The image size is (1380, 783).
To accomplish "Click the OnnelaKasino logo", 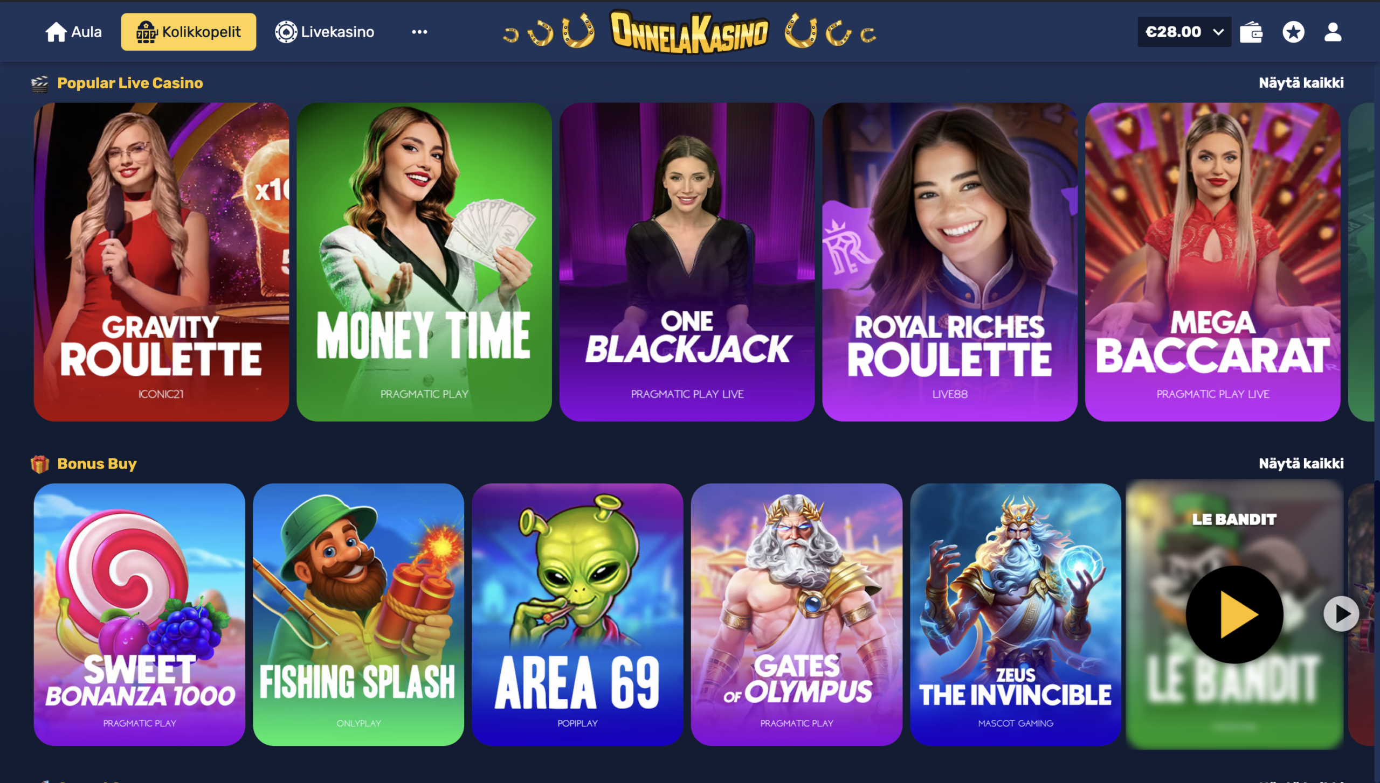I will [x=689, y=32].
